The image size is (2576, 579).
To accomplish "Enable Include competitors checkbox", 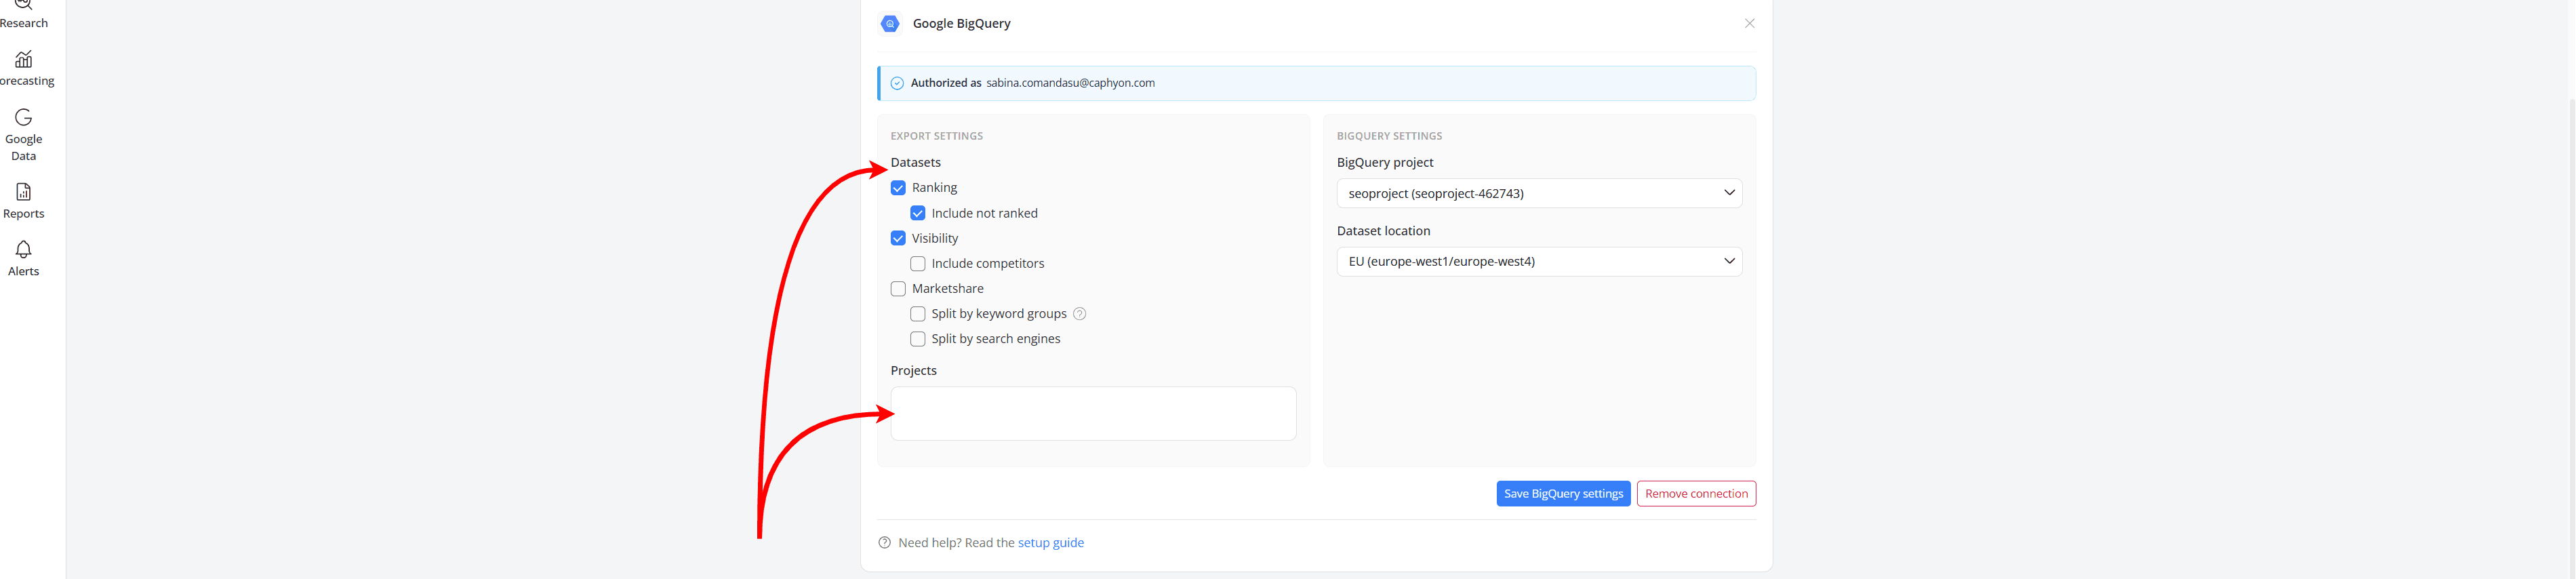I will [x=918, y=264].
